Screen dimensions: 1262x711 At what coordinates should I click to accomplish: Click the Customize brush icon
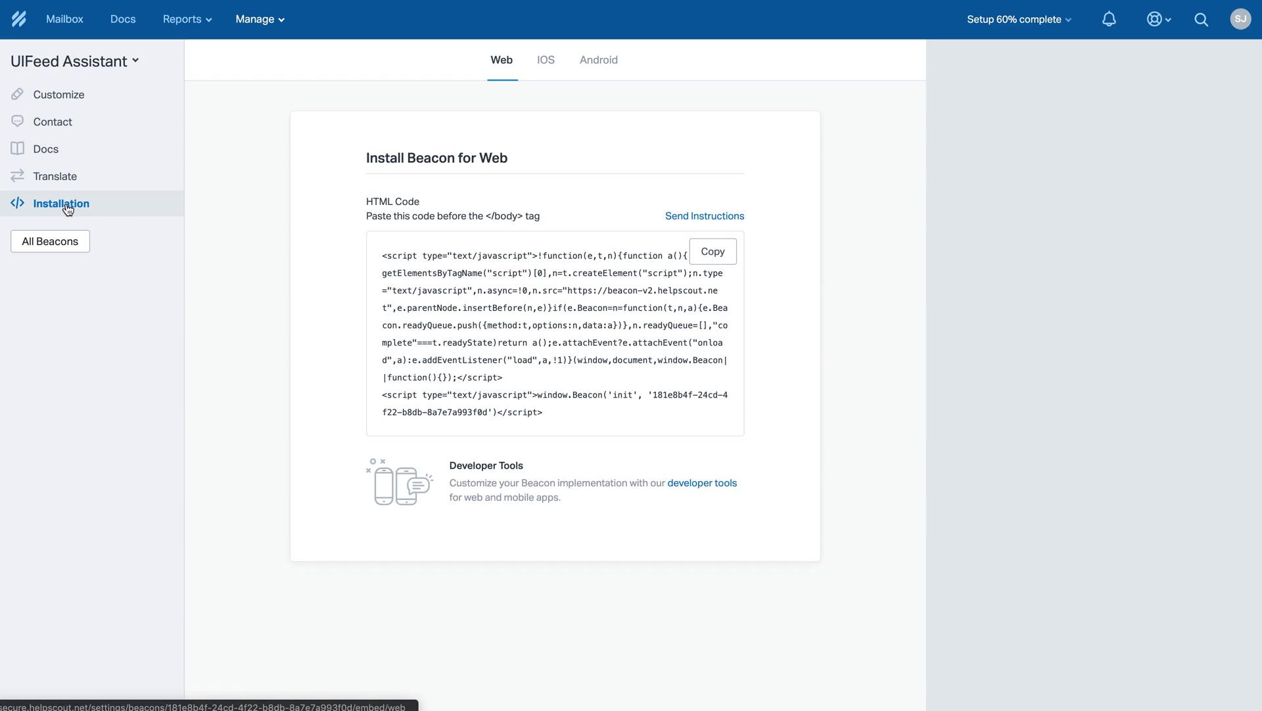(x=17, y=94)
